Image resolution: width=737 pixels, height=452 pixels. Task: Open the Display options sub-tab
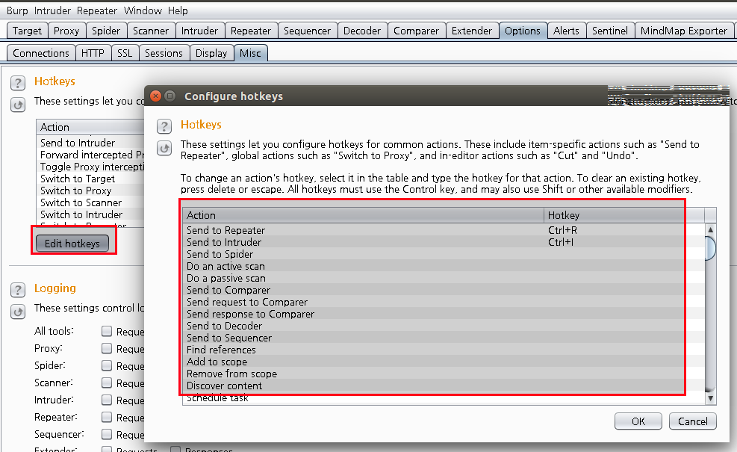click(211, 53)
